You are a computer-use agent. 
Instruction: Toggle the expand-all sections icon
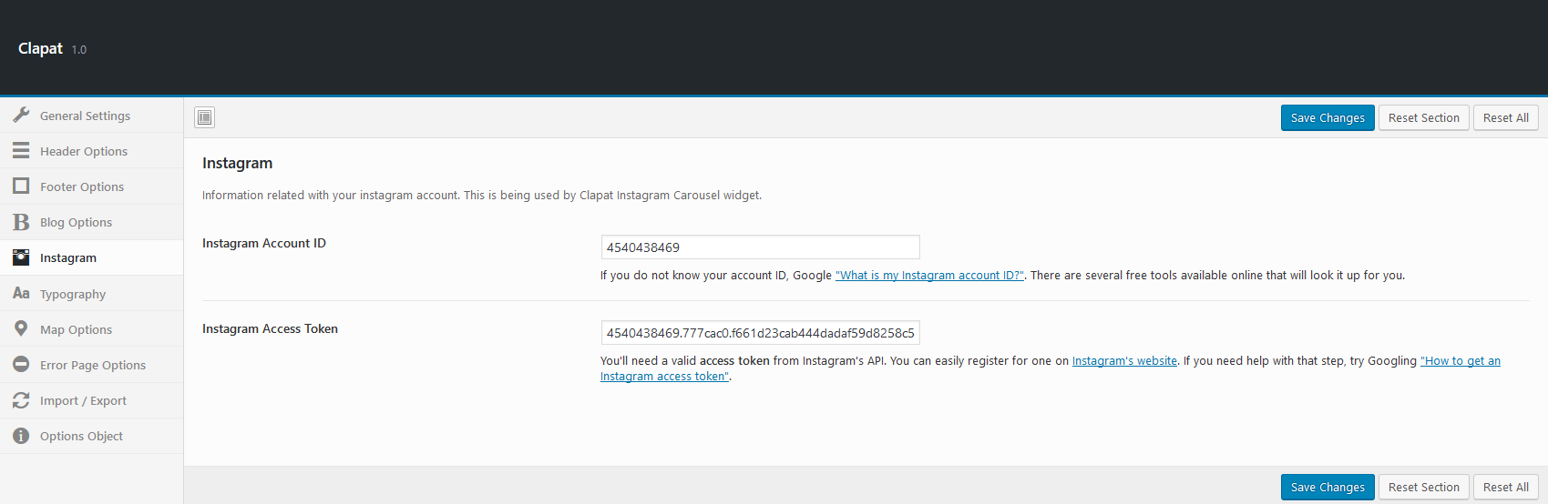[205, 117]
